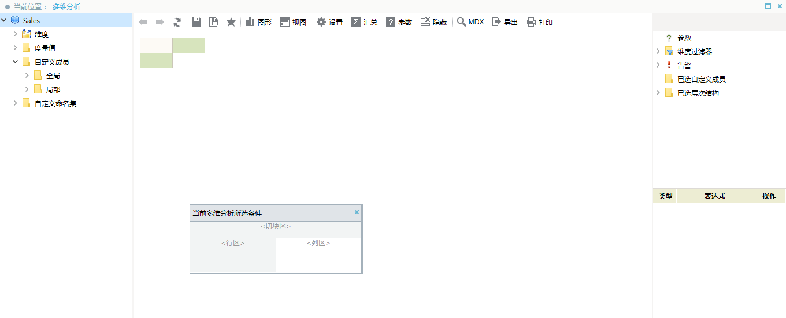Expand the 全局 subfolder

[27, 76]
